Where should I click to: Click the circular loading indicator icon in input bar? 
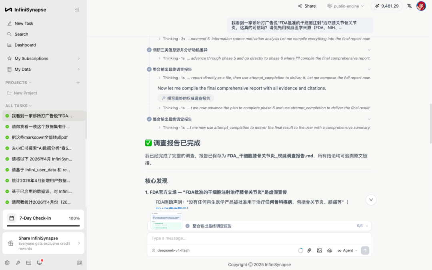(300, 250)
